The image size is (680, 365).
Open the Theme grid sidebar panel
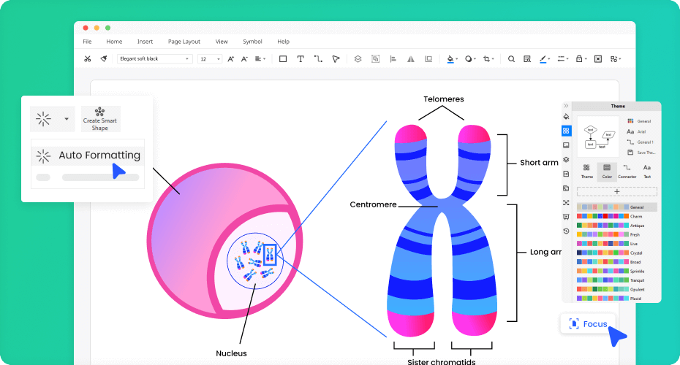pos(566,131)
